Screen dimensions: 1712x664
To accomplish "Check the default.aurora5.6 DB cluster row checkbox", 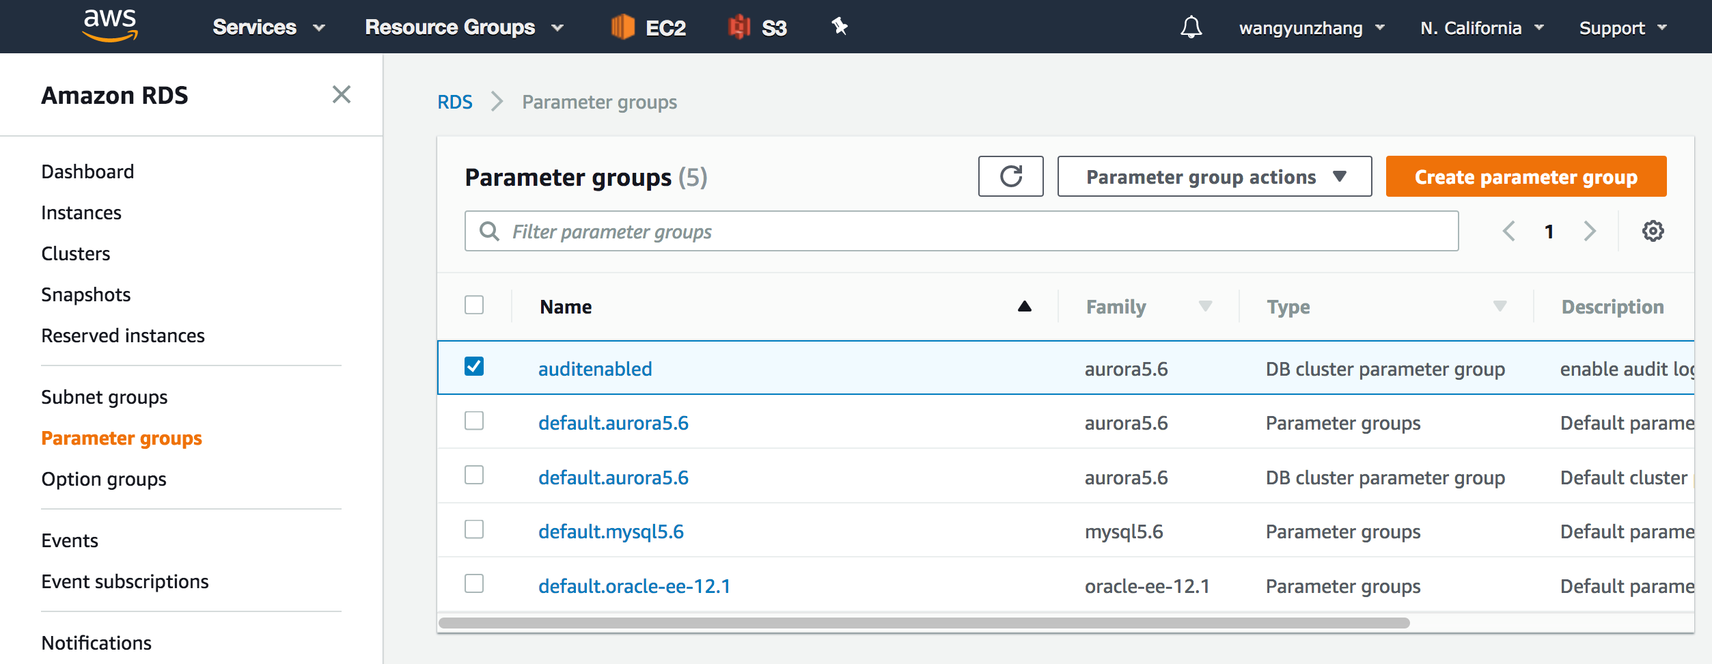I will tap(474, 475).
